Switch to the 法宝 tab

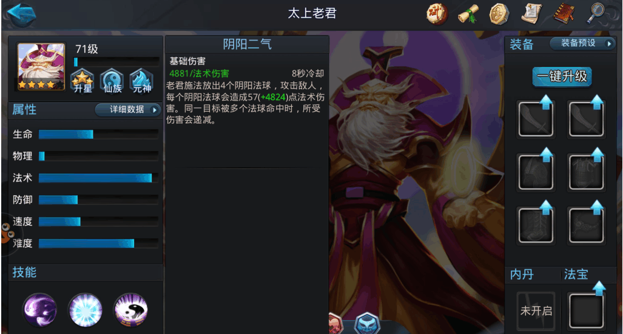coord(576,274)
